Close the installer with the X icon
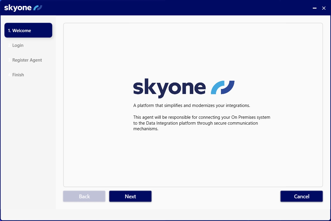This screenshot has width=331, height=221. pos(324,8)
